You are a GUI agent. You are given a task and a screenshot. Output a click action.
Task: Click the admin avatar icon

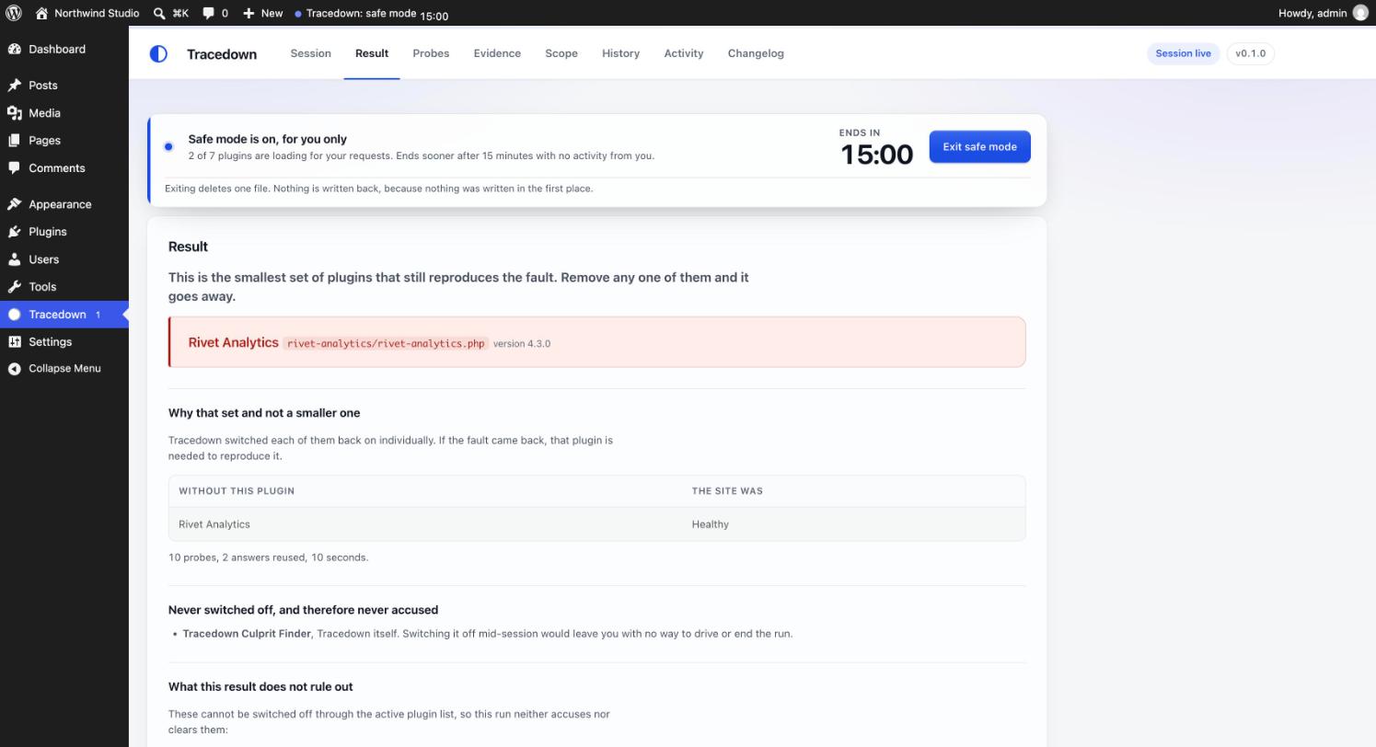point(1360,13)
